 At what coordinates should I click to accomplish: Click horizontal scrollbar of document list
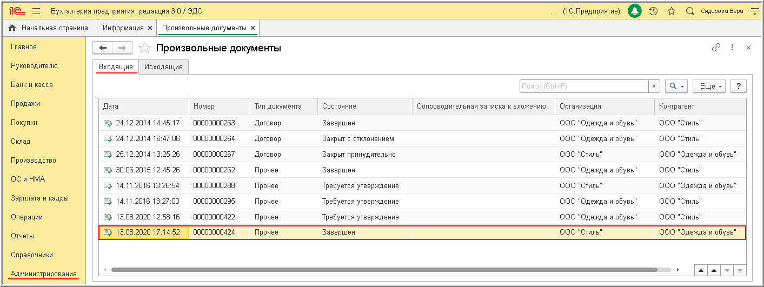(384, 269)
